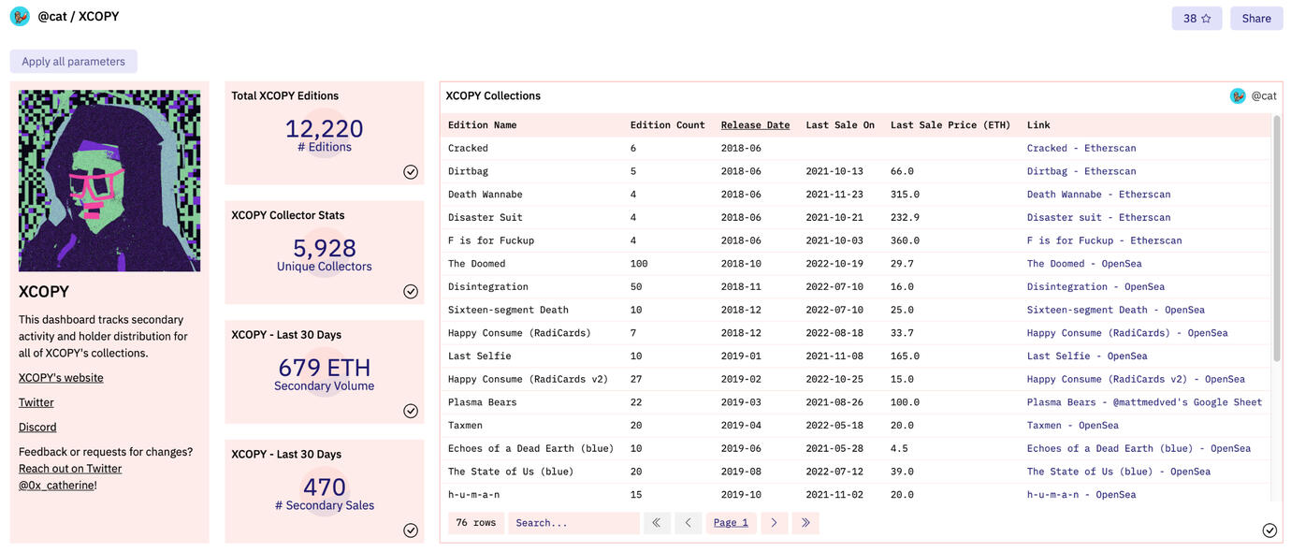Open the Discord link
This screenshot has width=1291, height=552.
pyautogui.click(x=36, y=425)
